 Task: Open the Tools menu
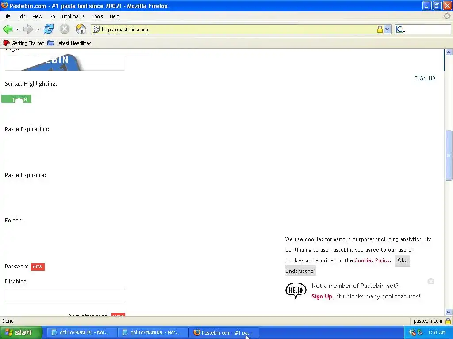click(x=97, y=16)
